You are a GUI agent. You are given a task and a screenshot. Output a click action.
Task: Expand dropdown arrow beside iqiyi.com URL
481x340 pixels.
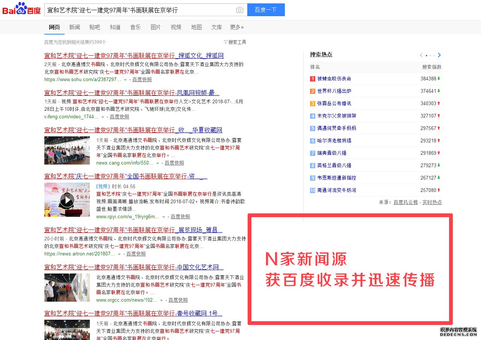pos(163,217)
